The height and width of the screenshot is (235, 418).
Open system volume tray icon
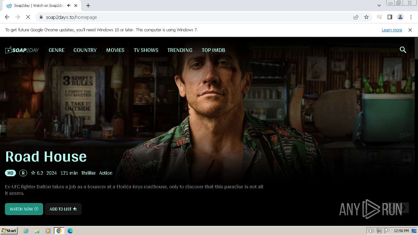tap(371, 231)
